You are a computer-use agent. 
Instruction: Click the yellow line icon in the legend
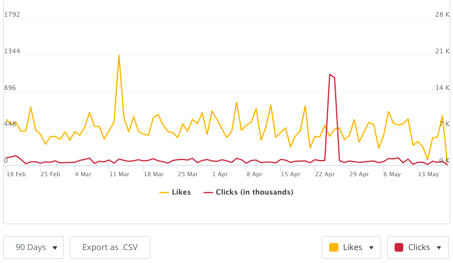coord(164,192)
